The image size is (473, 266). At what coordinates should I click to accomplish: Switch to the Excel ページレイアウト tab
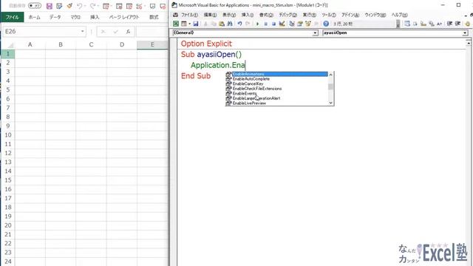tap(124, 17)
